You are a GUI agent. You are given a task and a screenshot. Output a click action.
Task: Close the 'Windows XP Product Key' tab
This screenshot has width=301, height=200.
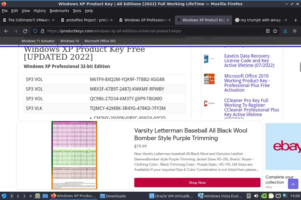[x=228, y=20]
